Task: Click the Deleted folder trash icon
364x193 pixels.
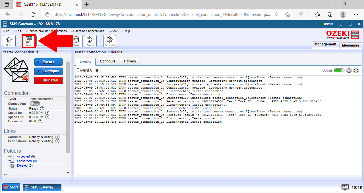Action: pos(12,166)
